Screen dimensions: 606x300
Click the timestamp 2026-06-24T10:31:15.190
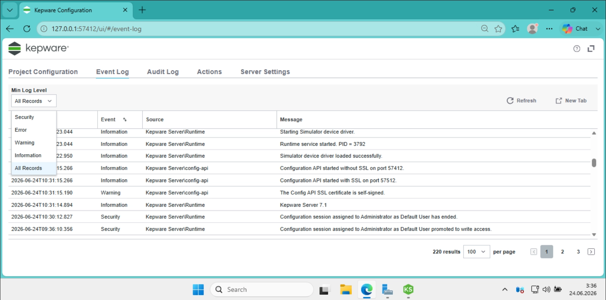click(42, 193)
